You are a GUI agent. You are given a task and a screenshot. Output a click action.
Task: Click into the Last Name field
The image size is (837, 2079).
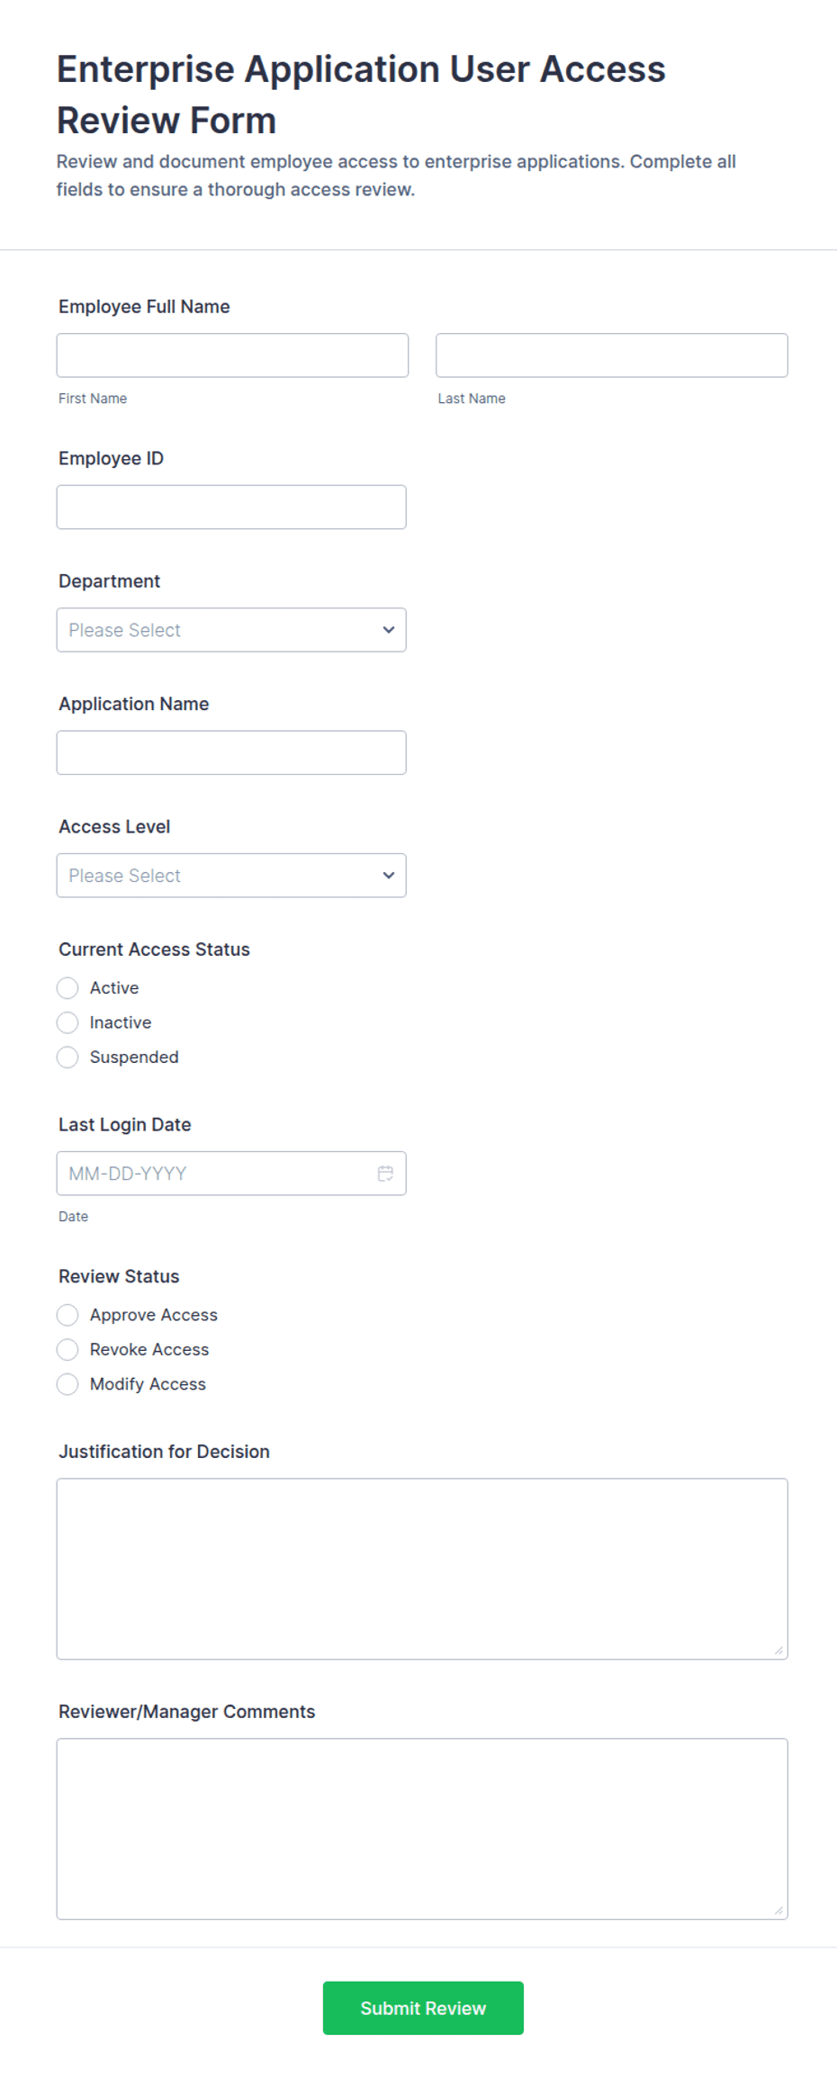612,355
